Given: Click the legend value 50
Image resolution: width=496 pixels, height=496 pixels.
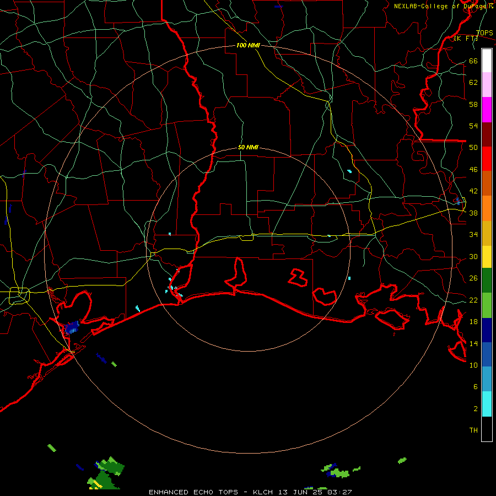Looking at the screenshot, I should pyautogui.click(x=473, y=147).
